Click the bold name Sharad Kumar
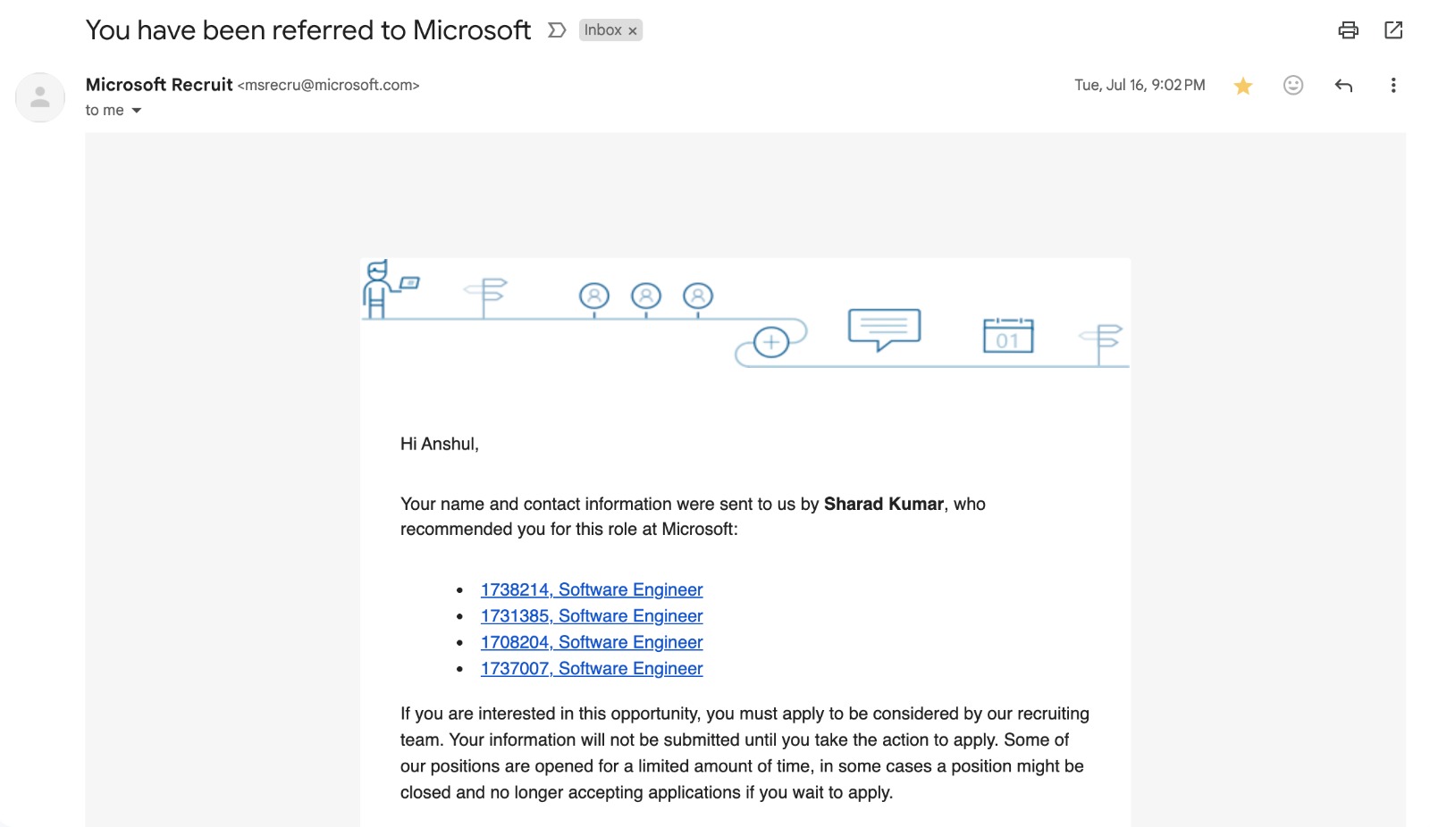Image resolution: width=1430 pixels, height=827 pixels. (883, 504)
